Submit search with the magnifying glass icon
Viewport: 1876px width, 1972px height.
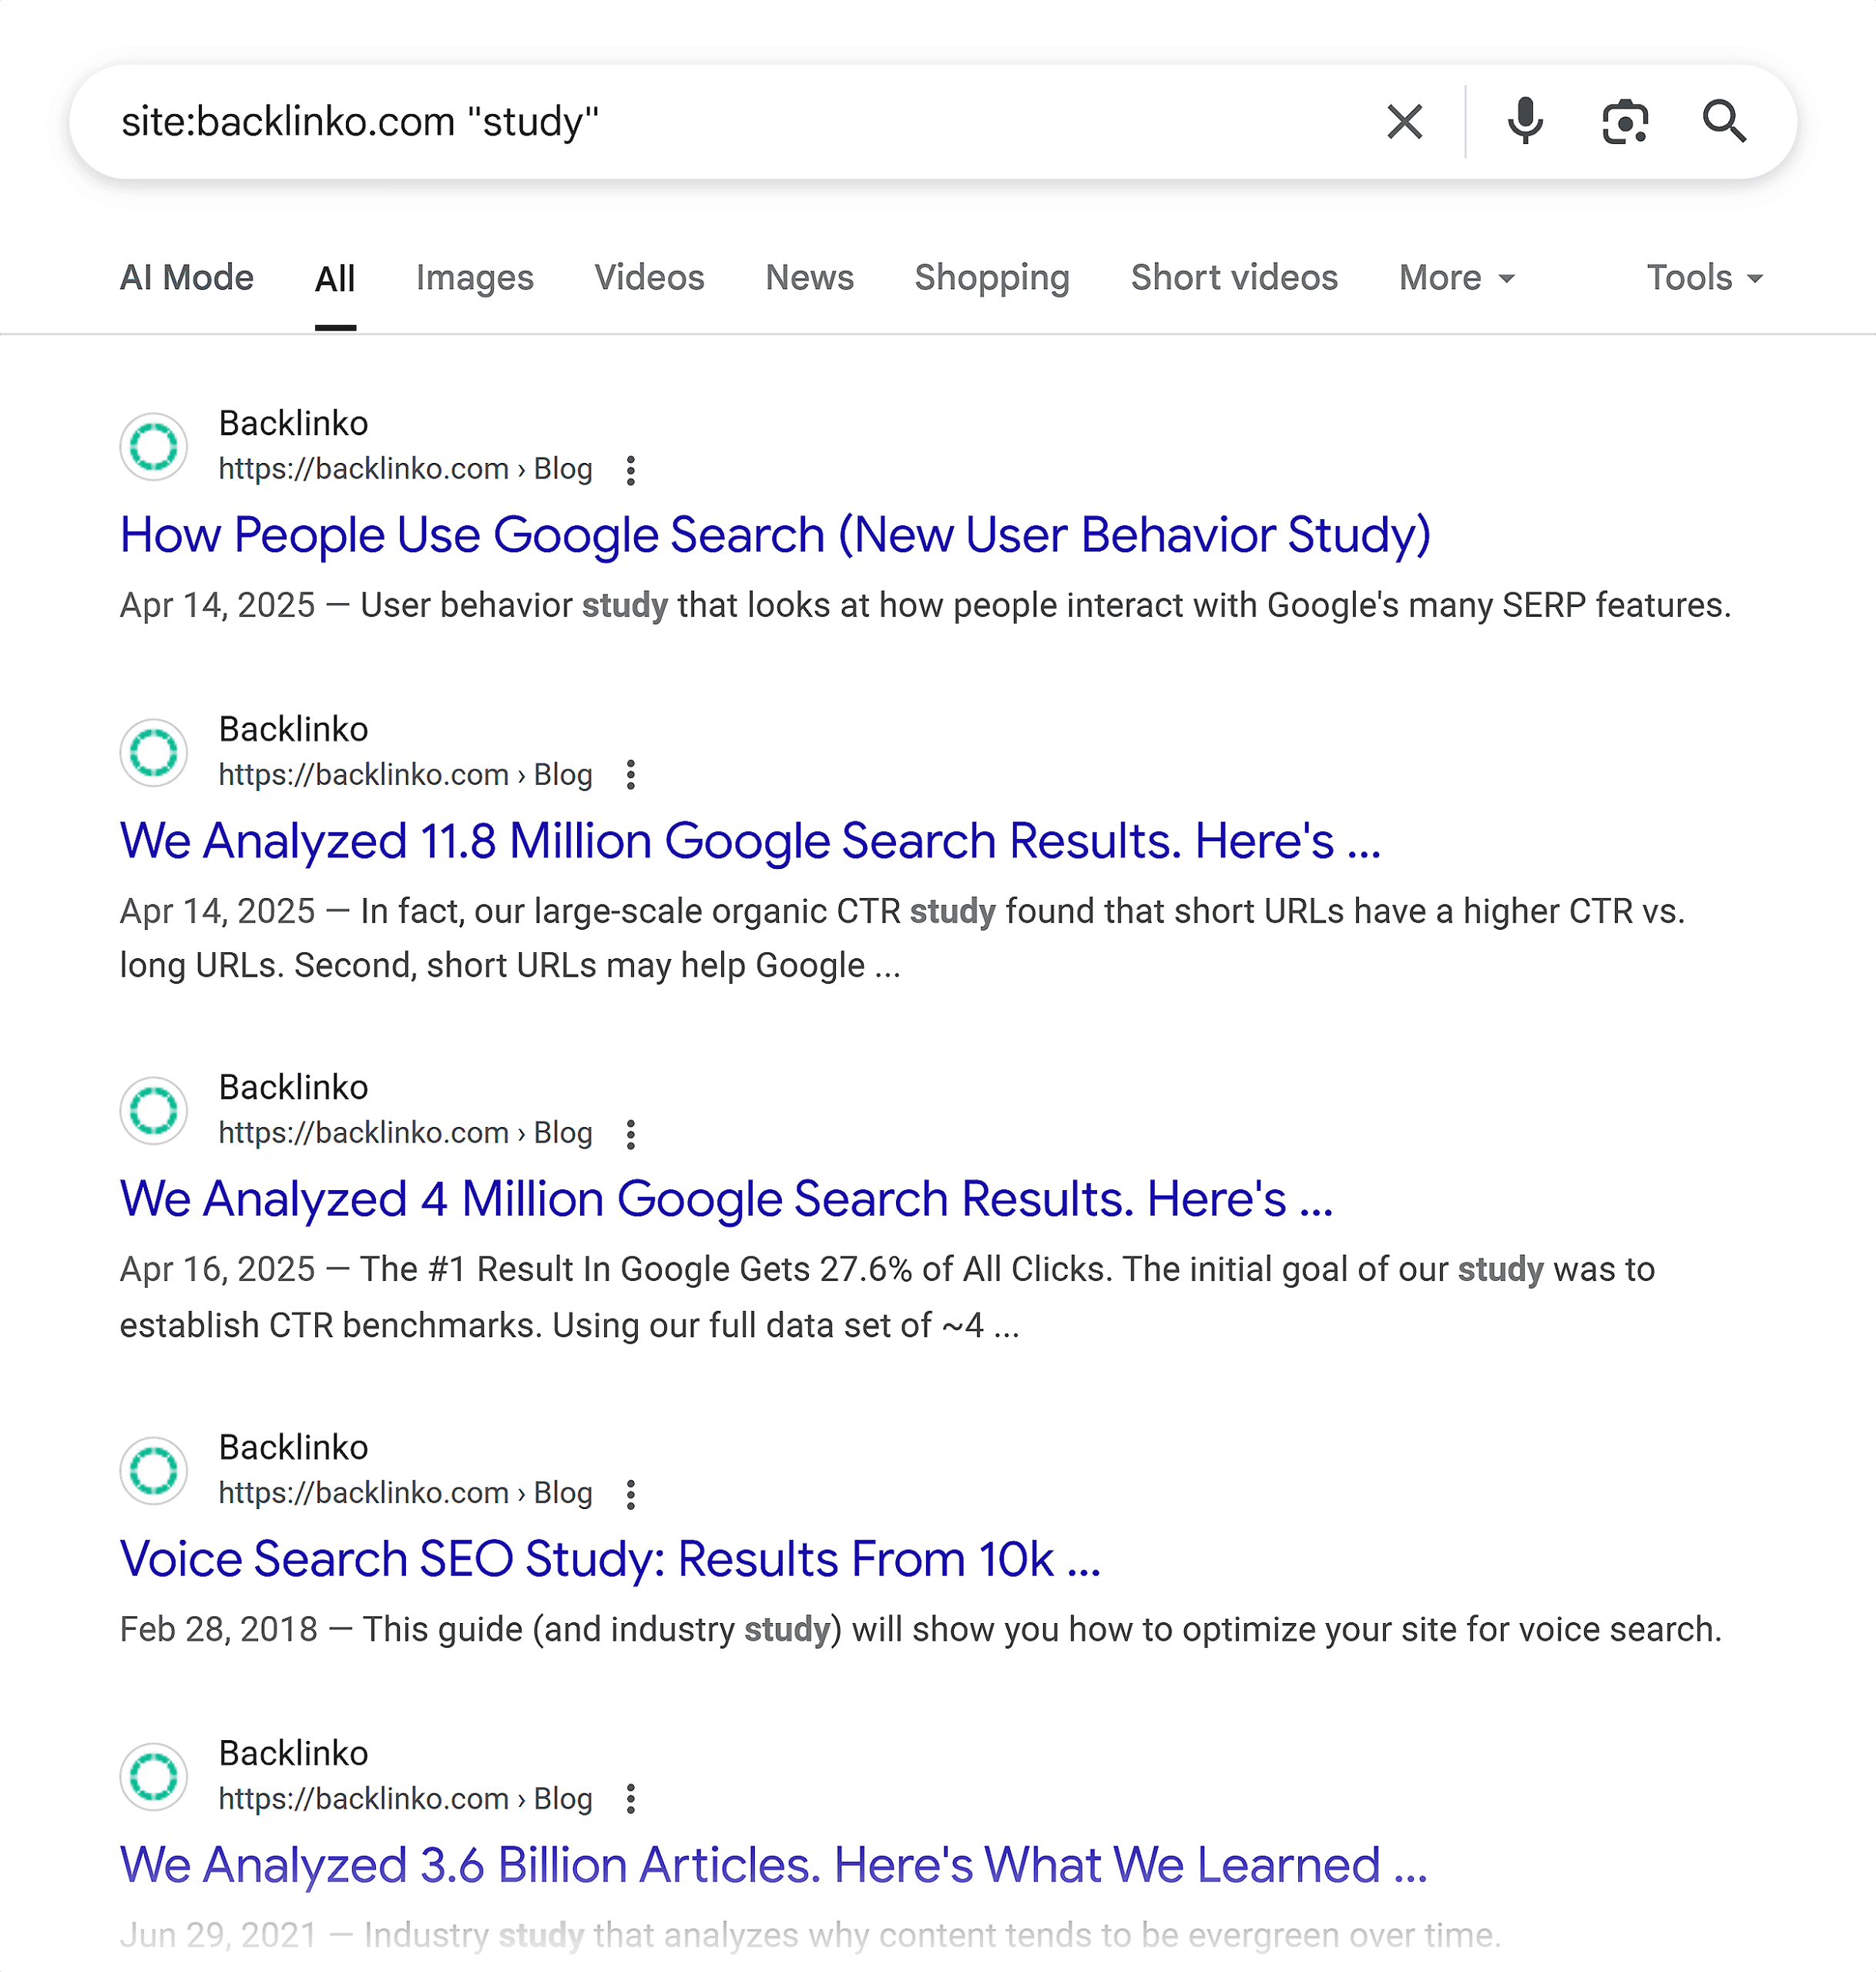1724,122
